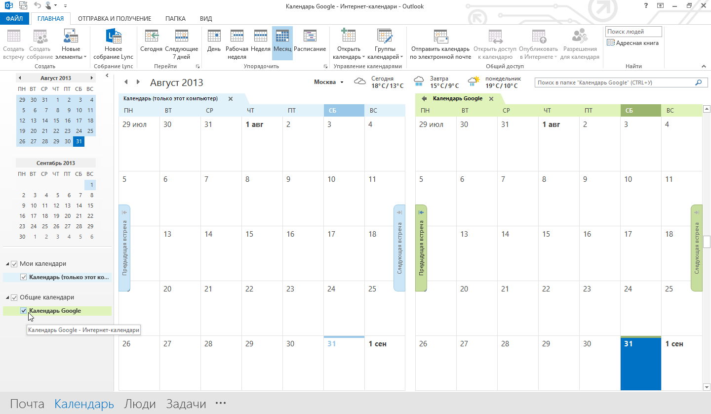Go to previous month in mini calendar
This screenshot has height=414, width=711.
(20, 78)
